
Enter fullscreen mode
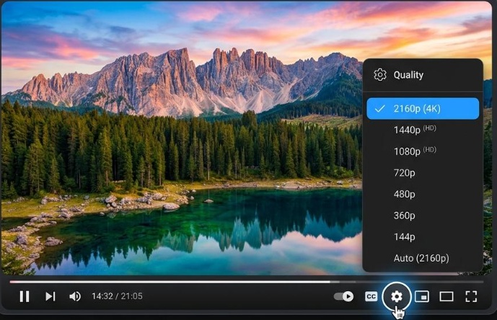(471, 296)
